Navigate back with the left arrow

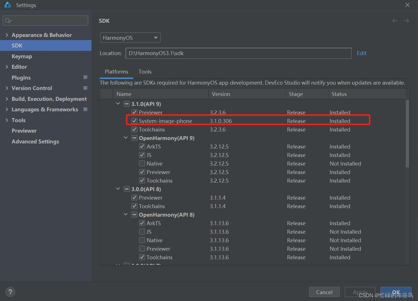(x=395, y=21)
